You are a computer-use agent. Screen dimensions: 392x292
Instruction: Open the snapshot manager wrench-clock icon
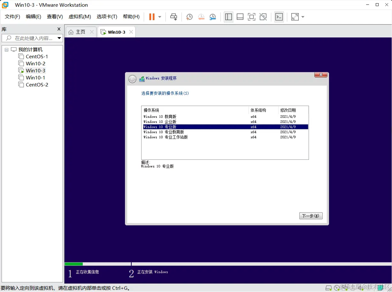(213, 17)
